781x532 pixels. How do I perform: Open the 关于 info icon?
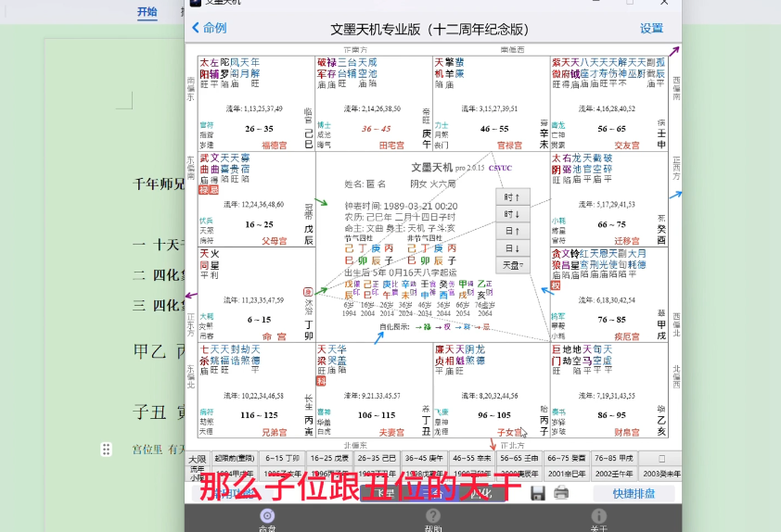pos(598,515)
